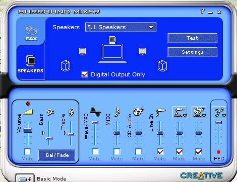This screenshot has height=182, width=237.
Task: Click the monitor icon in speaker layout
Action: click(x=112, y=53)
